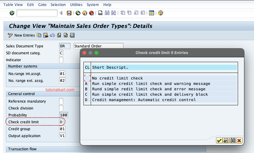Select 'Run simple credit limit check and warning message'
The width and height of the screenshot is (254, 153).
164,84
